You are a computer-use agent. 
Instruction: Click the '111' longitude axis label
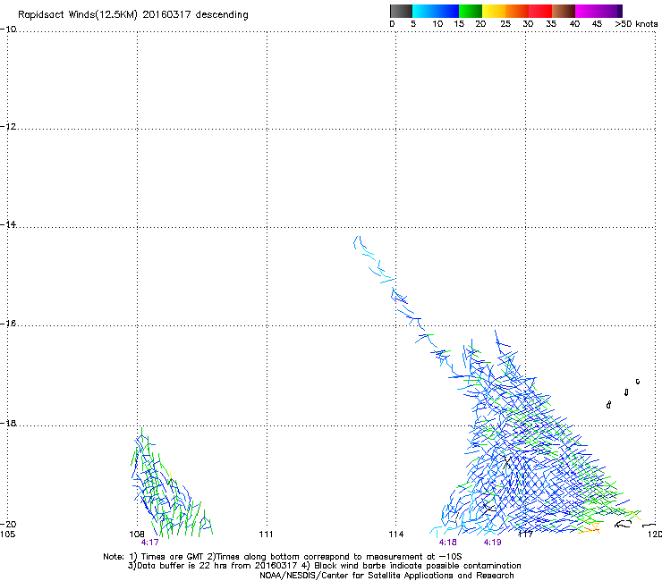coord(266,535)
